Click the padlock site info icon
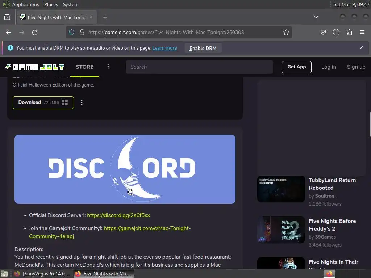 click(x=82, y=32)
